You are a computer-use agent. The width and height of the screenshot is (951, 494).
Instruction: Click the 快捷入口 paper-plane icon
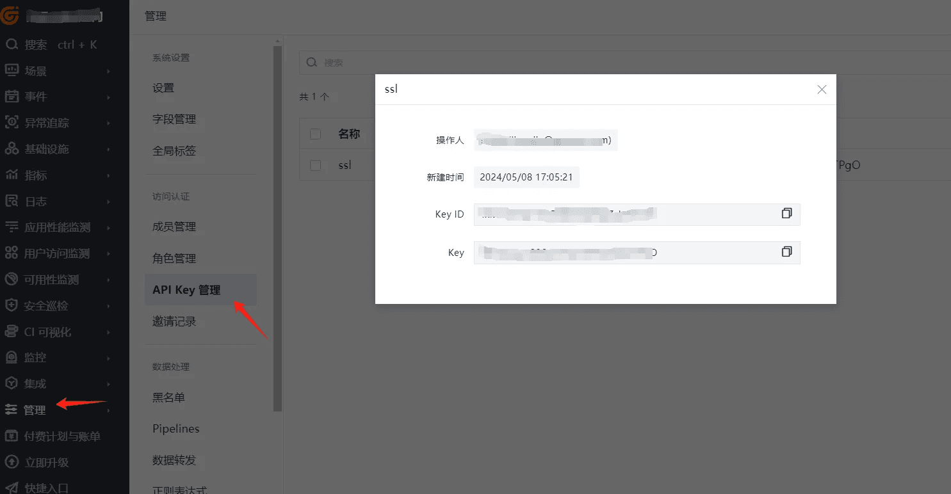(x=12, y=488)
